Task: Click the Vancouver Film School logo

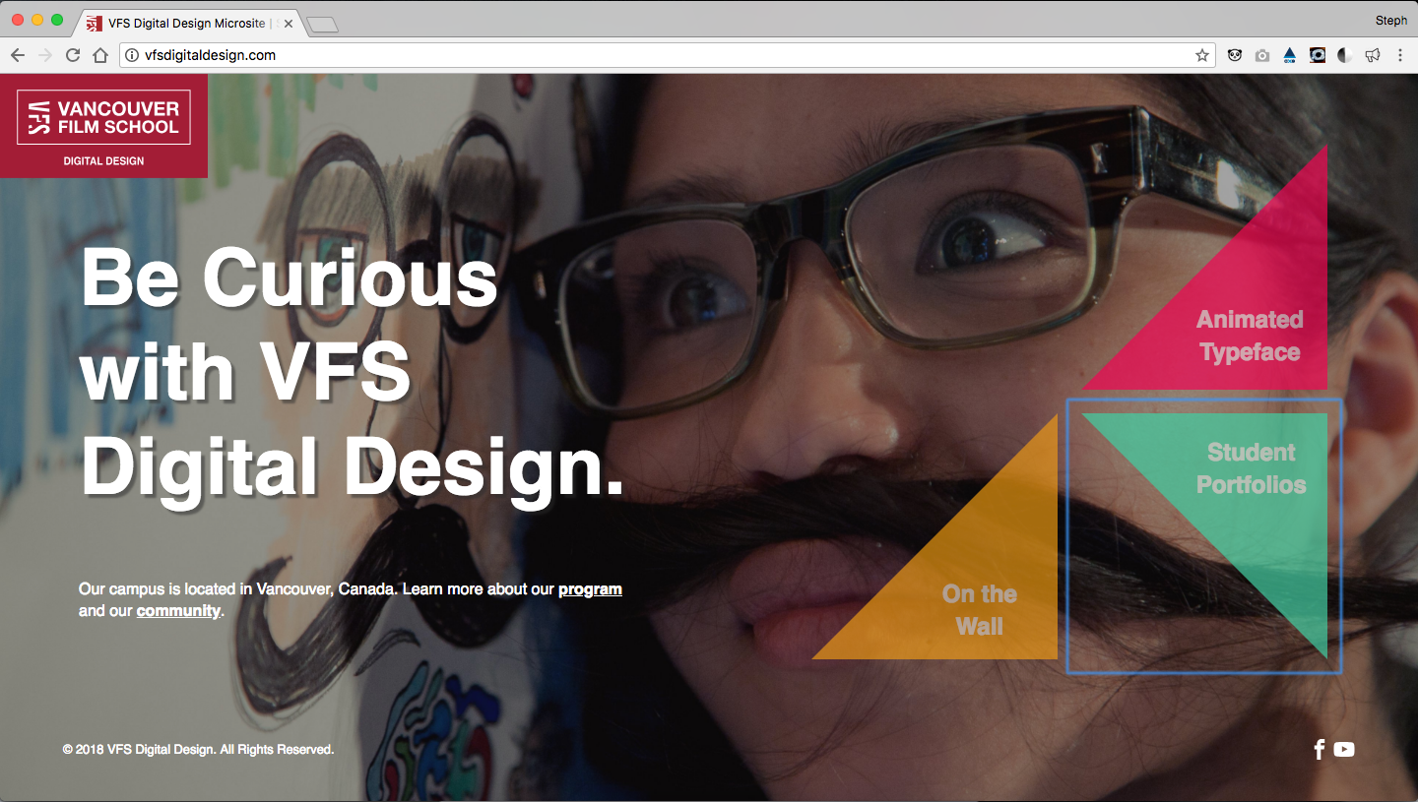Action: coord(103,117)
